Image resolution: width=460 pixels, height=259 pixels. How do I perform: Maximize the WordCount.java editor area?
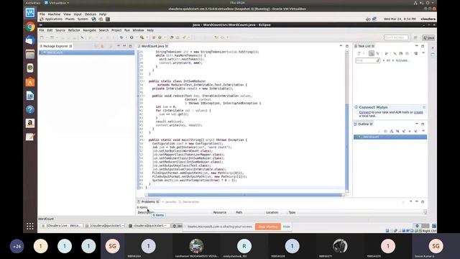(x=347, y=46)
